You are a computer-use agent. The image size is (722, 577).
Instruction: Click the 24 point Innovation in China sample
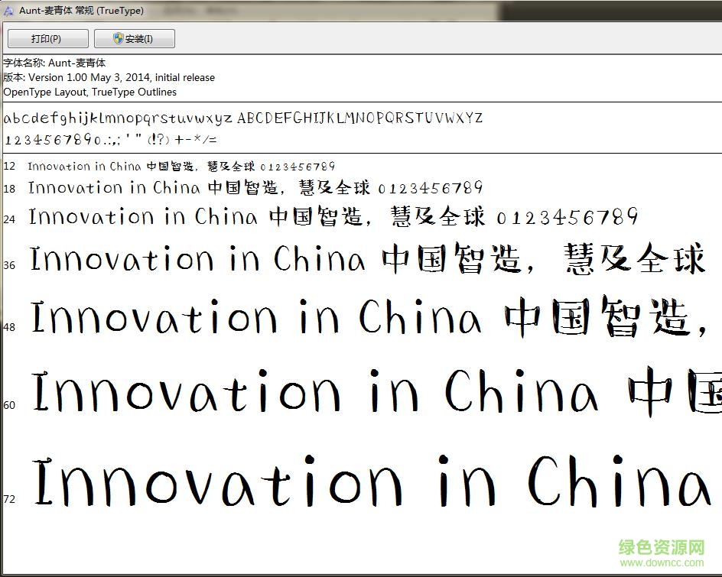coord(333,216)
